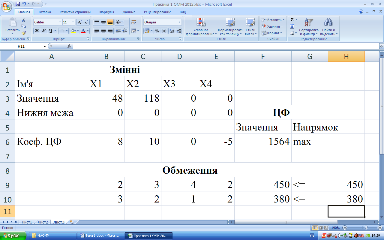Apply accounting currency format
This screenshot has width=384, height=240.
click(x=147, y=31)
